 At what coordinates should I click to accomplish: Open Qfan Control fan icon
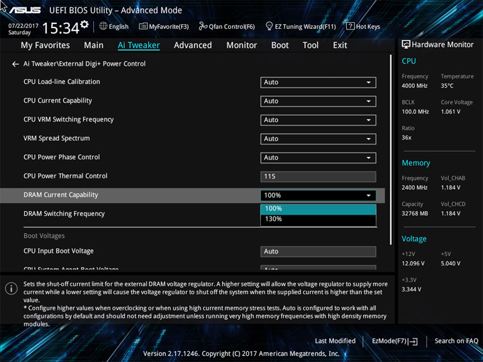coord(203,26)
